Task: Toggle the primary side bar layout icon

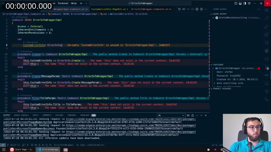Action: (236, 3)
